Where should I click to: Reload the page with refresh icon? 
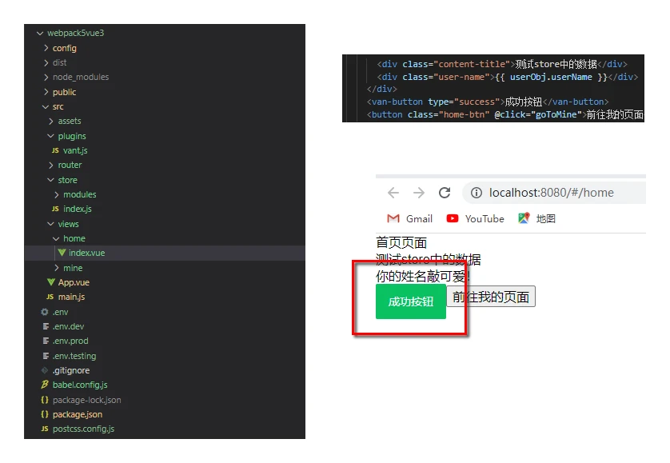(x=445, y=193)
